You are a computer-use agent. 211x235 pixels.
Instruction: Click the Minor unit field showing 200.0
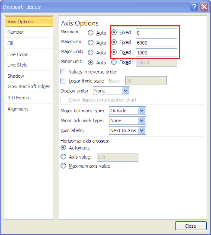pos(157,63)
